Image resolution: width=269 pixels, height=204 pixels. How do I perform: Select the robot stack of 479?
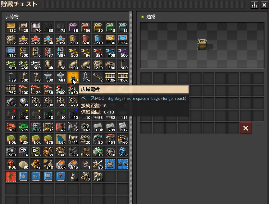[x=73, y=102]
